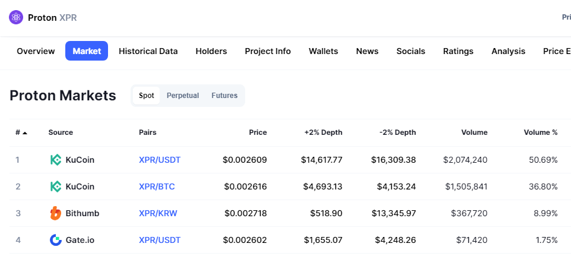Screen dimensions: 571x256
Task: Select the Market tab
Action: click(87, 51)
